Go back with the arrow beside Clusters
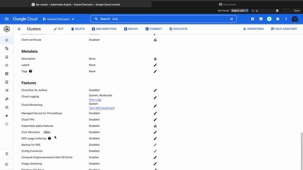 coord(19,29)
